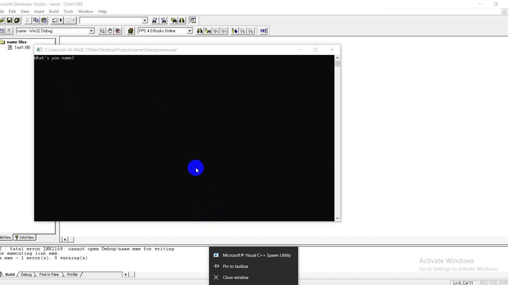This screenshot has width=508, height=285.
Task: Click the Go (run) icon with down arrow
Action: pos(102,31)
